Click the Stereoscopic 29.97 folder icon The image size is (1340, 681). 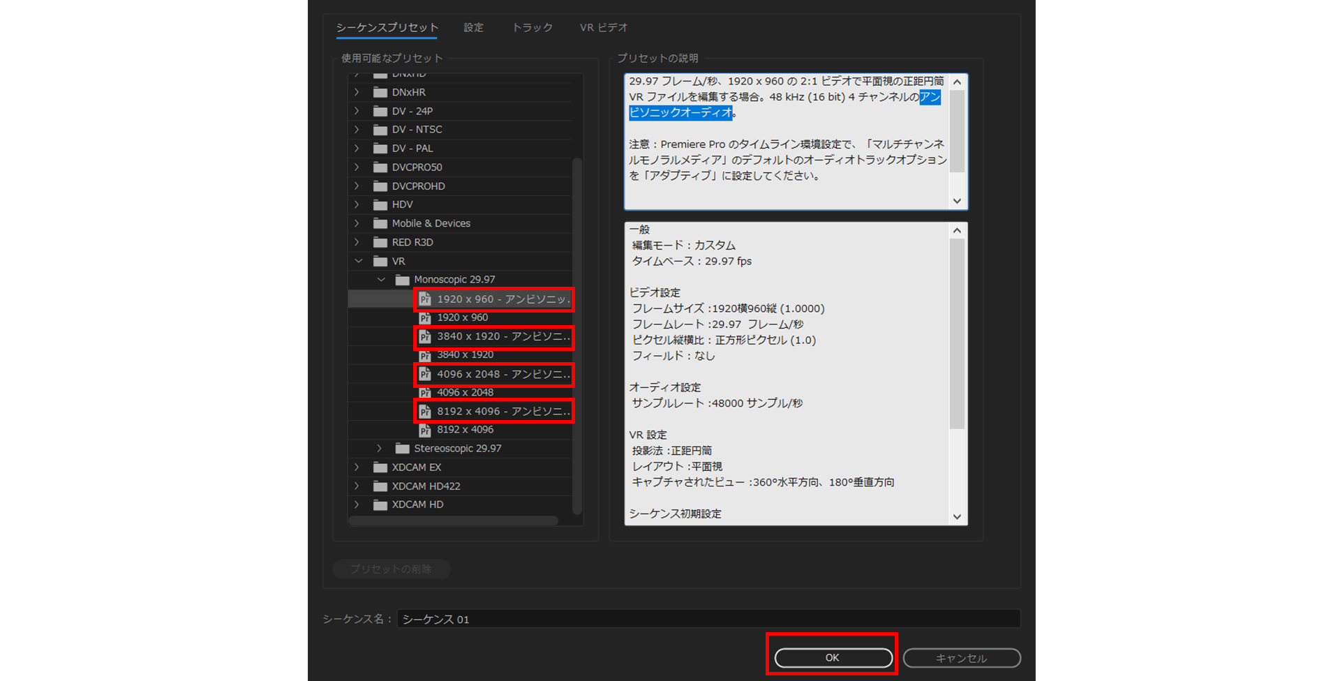click(403, 449)
